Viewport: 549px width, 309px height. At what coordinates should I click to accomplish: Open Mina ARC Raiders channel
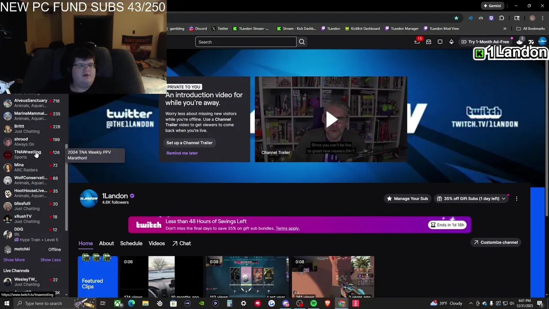(x=32, y=167)
